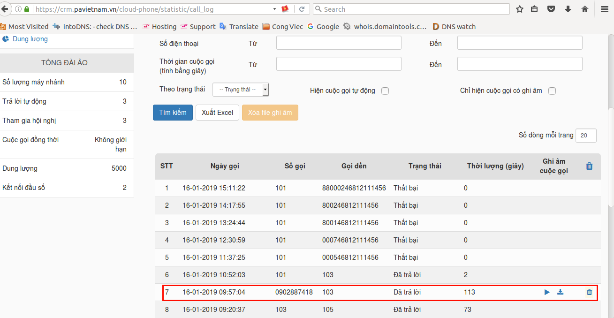Click Số điện thoại Từ input field

point(339,43)
